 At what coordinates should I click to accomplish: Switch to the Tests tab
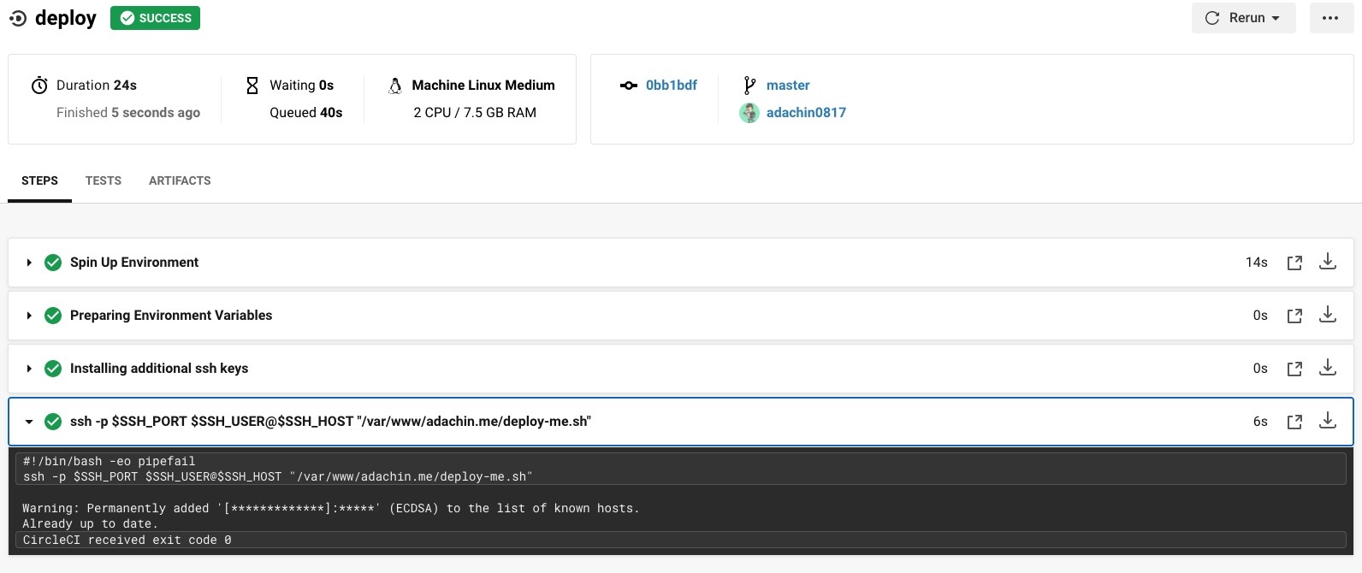pyautogui.click(x=103, y=180)
